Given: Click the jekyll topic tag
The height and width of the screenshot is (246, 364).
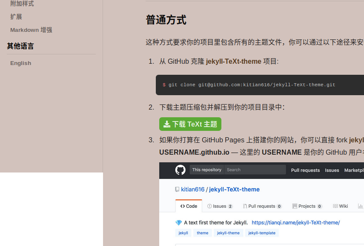Looking at the screenshot, I should [x=183, y=233].
